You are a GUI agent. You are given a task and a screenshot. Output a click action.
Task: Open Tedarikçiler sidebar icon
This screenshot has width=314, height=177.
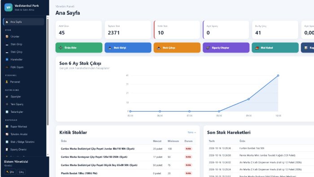tap(7, 112)
